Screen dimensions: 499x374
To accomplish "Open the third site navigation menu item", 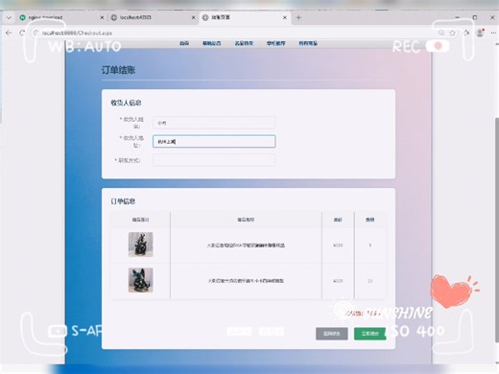I will (244, 43).
